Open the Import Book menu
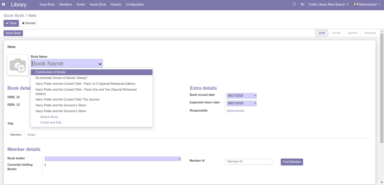This screenshot has height=185, width=384. (x=98, y=4)
